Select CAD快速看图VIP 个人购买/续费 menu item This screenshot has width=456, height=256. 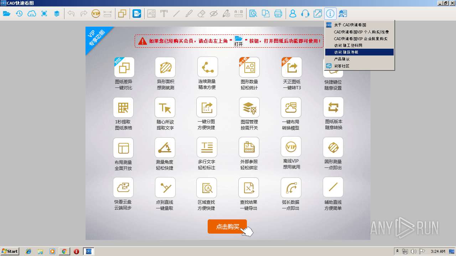pyautogui.click(x=359, y=32)
